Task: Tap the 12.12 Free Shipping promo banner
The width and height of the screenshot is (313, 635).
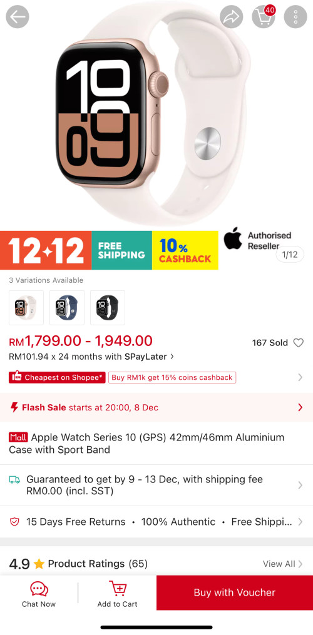Action: pyautogui.click(x=109, y=250)
